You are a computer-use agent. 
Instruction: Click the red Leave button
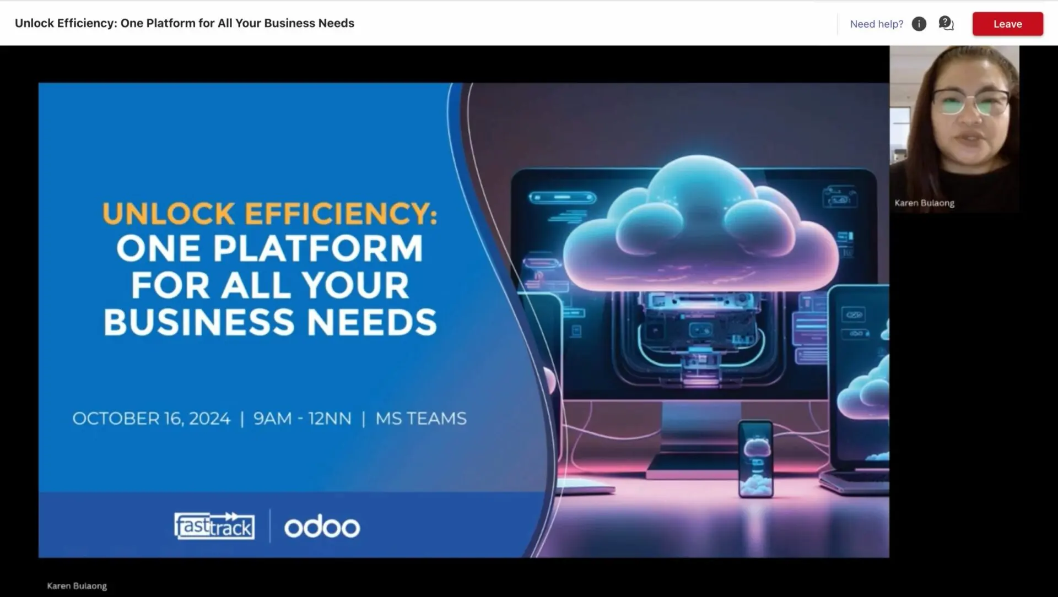tap(1007, 24)
